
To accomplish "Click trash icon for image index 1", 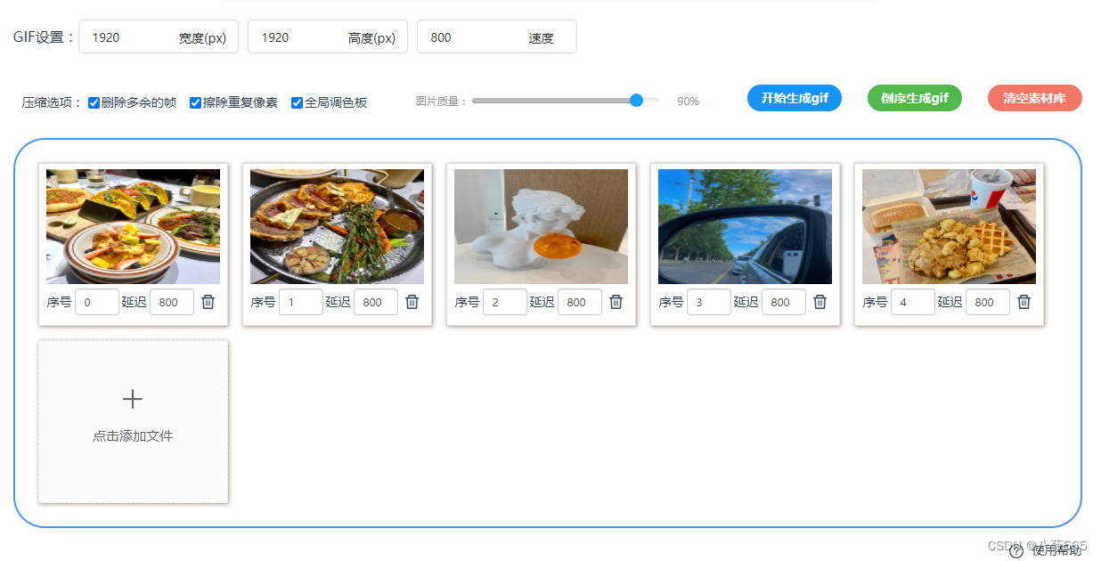I will tap(412, 302).
